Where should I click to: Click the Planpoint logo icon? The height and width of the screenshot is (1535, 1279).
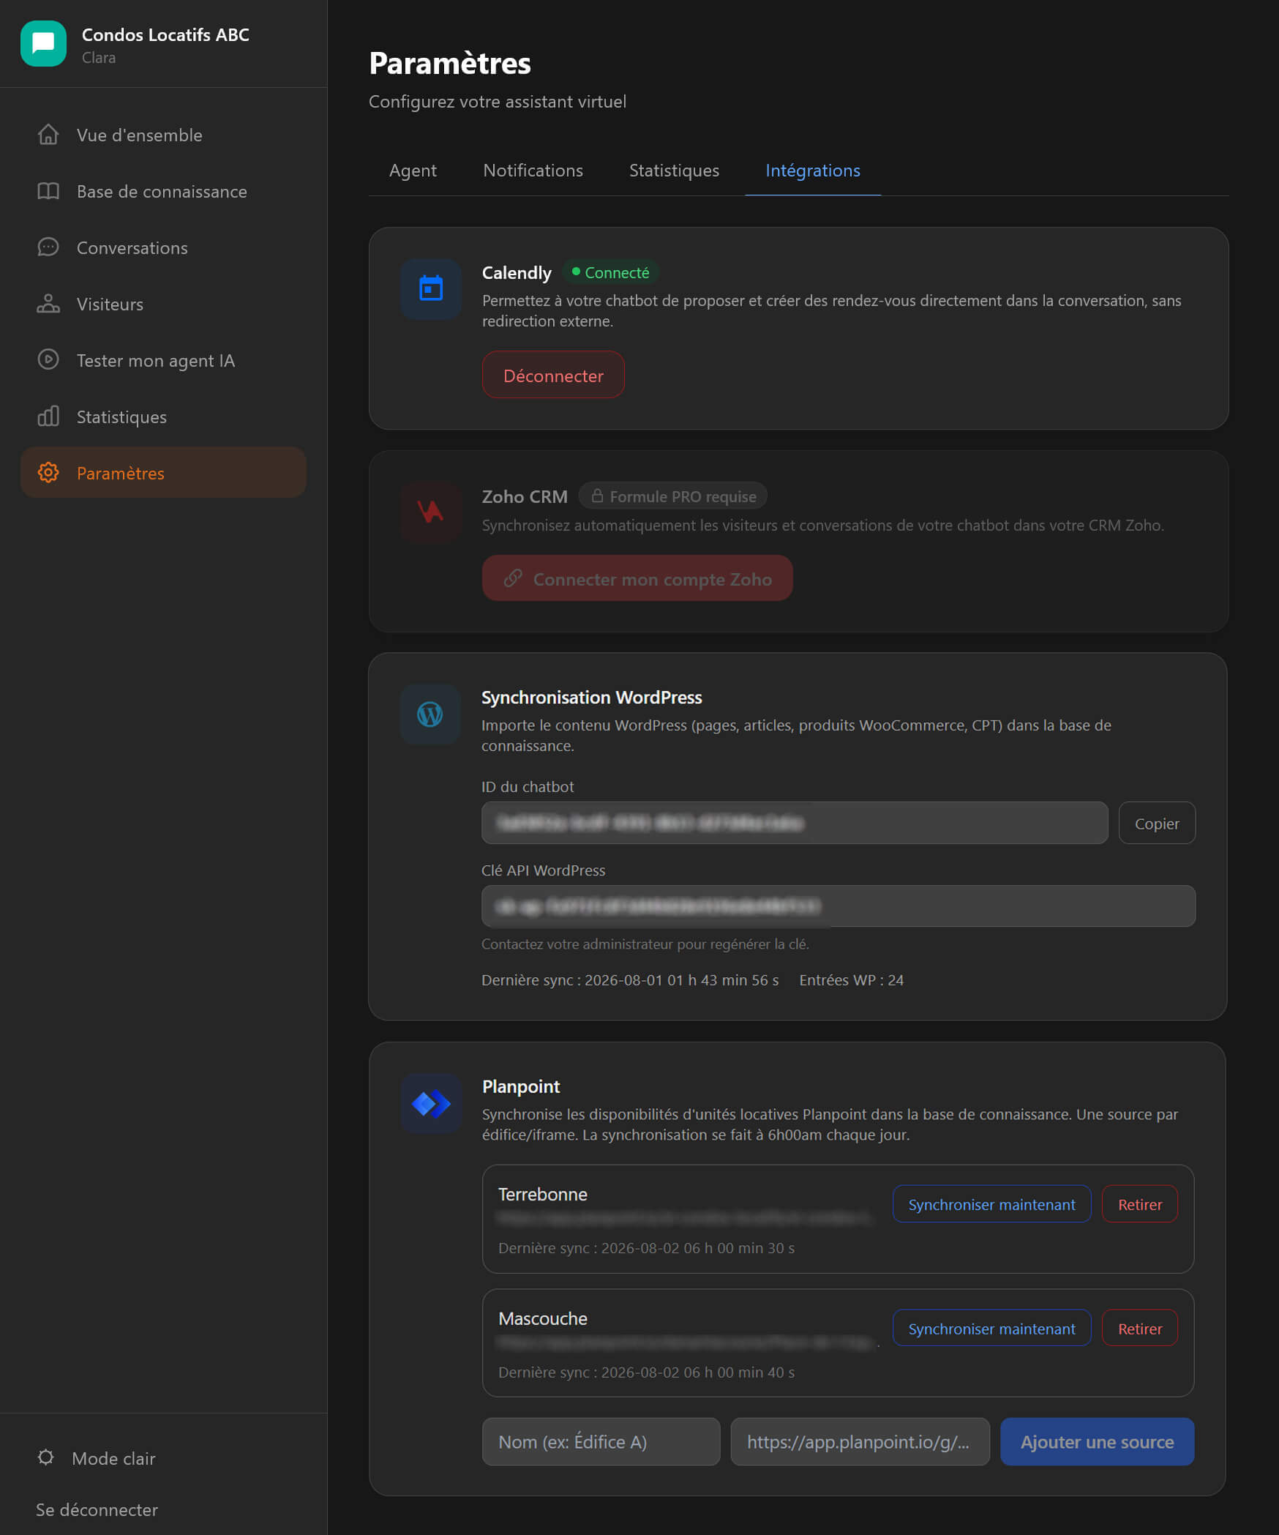pos(431,1104)
